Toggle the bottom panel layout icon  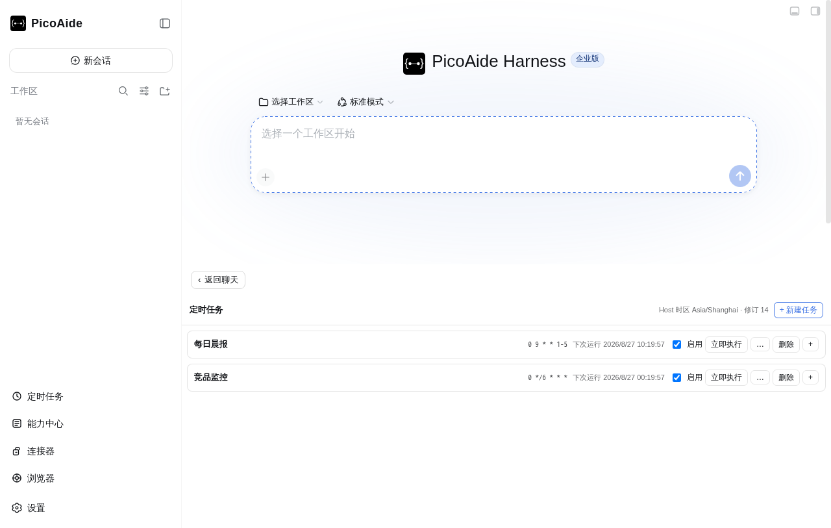coord(795,11)
